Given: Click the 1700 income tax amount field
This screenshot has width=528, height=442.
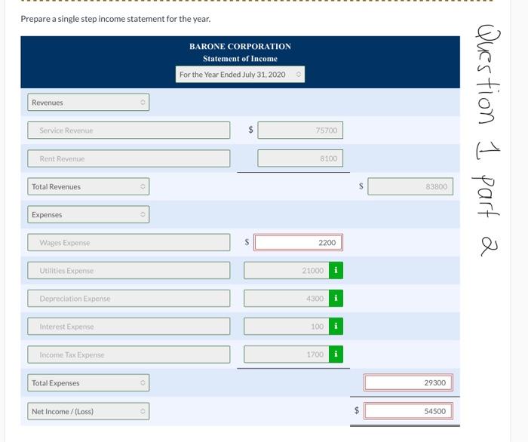Looking at the screenshot, I should (x=287, y=355).
